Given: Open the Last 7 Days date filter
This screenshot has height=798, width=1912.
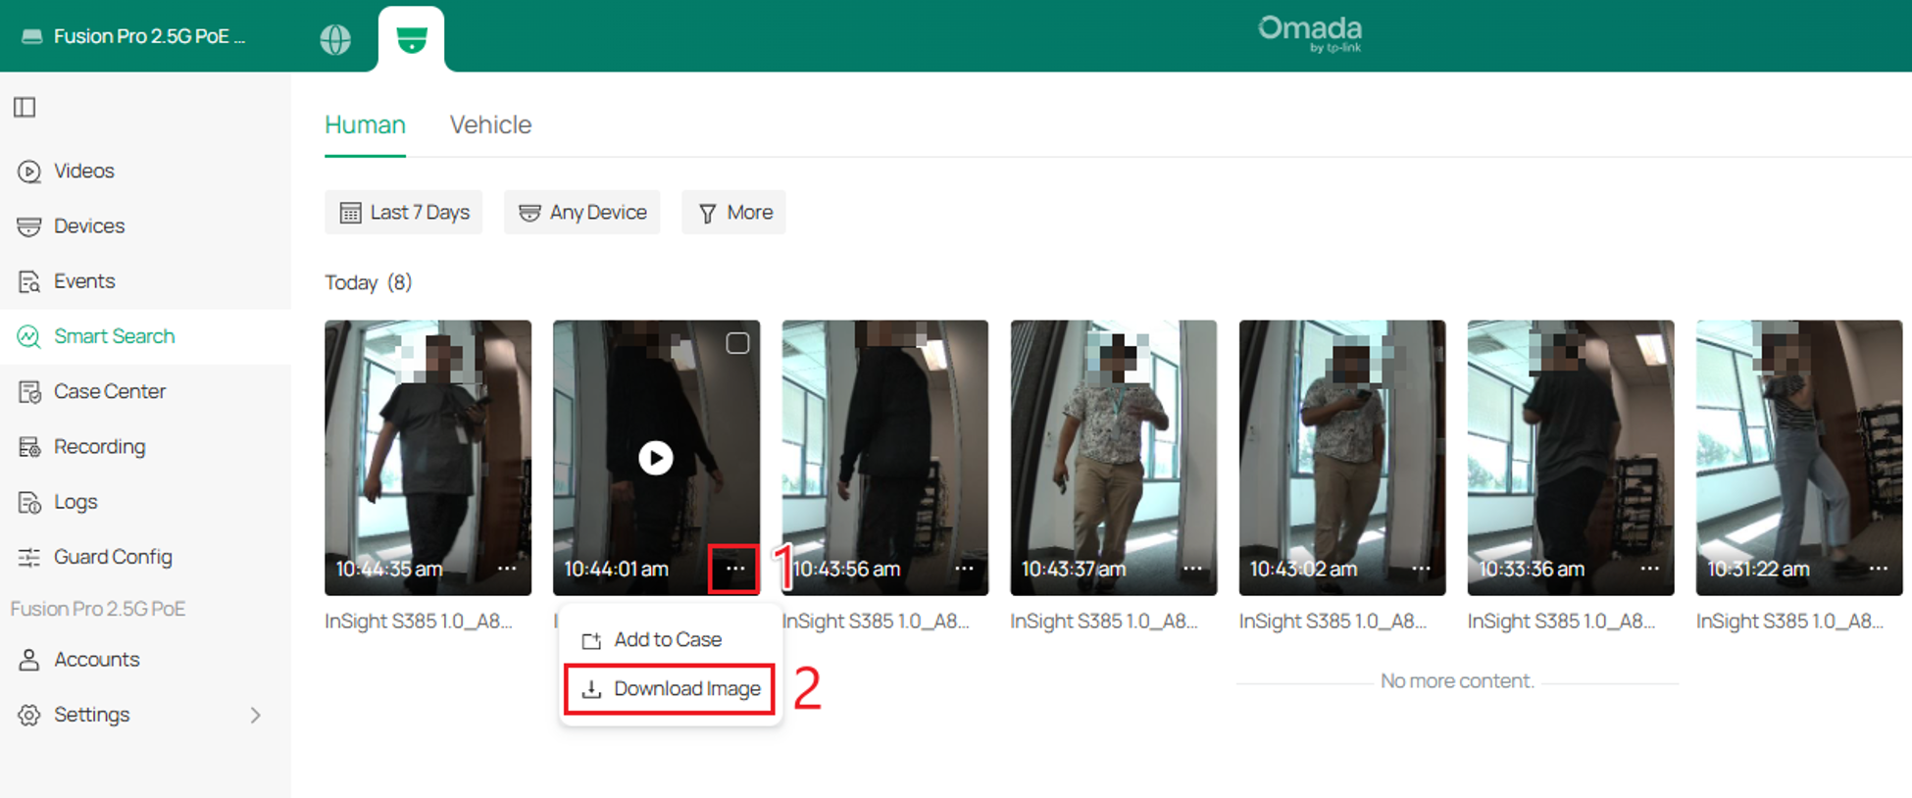Looking at the screenshot, I should 404,212.
